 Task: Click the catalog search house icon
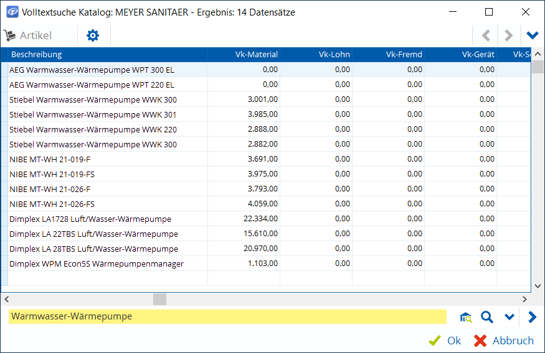tap(466, 317)
